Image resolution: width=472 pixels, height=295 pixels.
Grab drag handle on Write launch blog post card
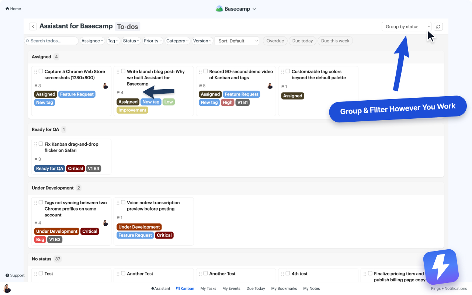[118, 72]
